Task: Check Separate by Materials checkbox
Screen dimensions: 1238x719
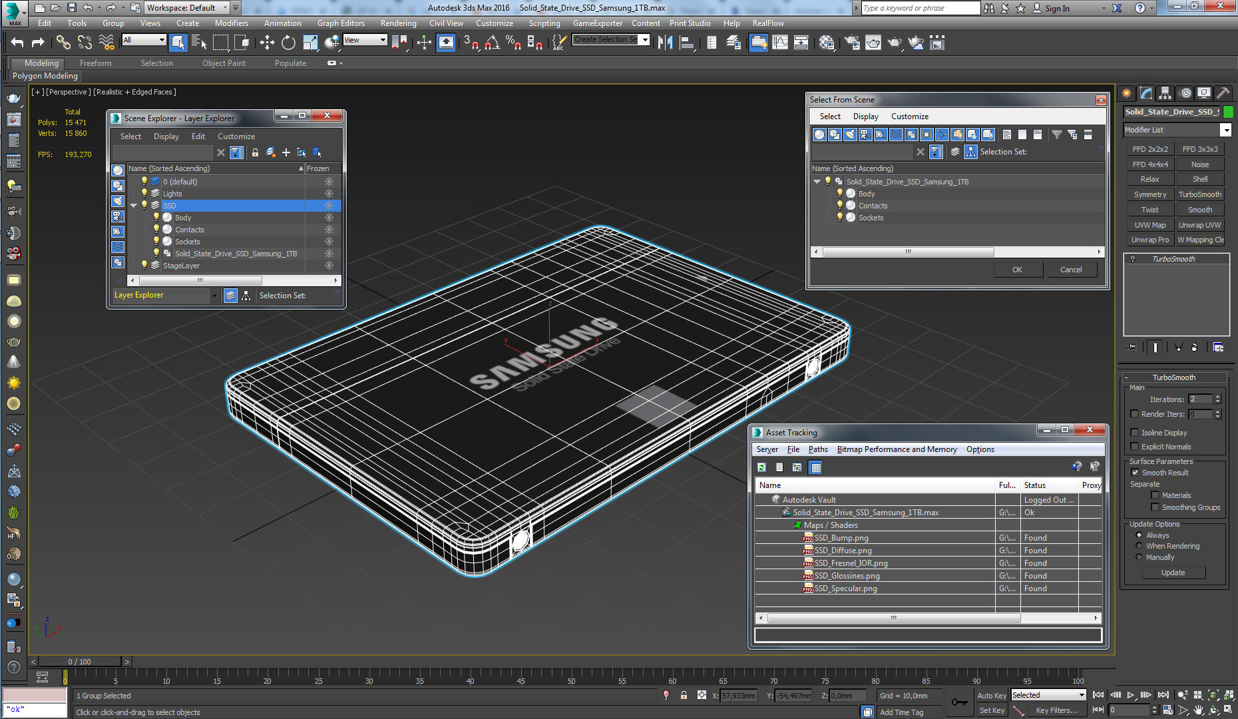Action: (1155, 495)
